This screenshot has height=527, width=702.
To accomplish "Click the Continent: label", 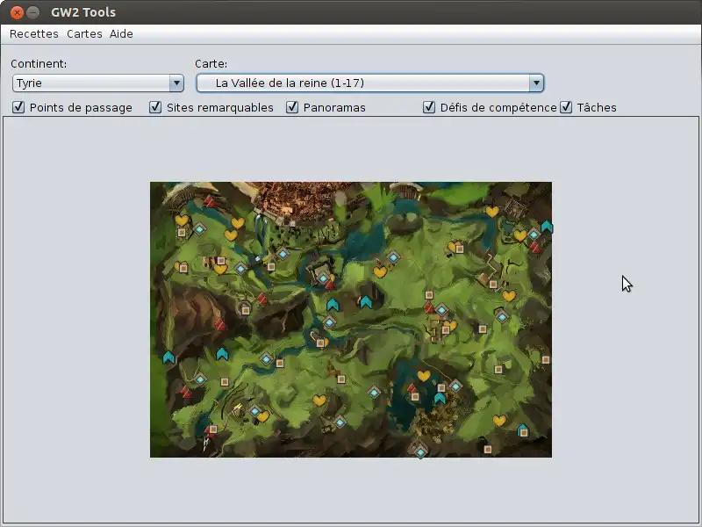I will click(x=39, y=63).
